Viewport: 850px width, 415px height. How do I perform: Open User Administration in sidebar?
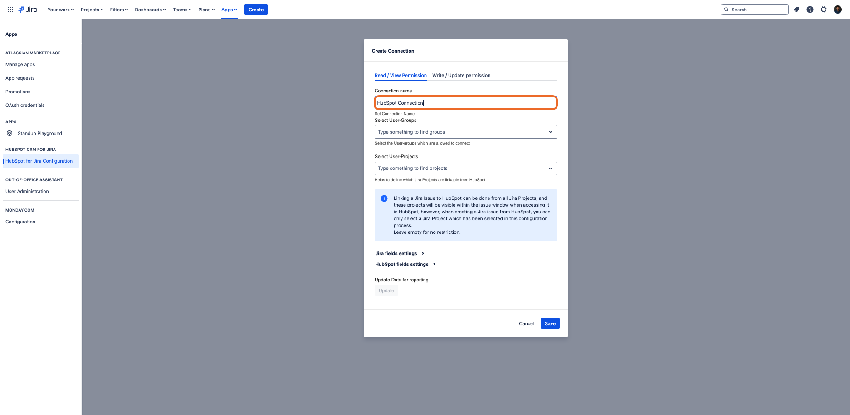(x=27, y=191)
